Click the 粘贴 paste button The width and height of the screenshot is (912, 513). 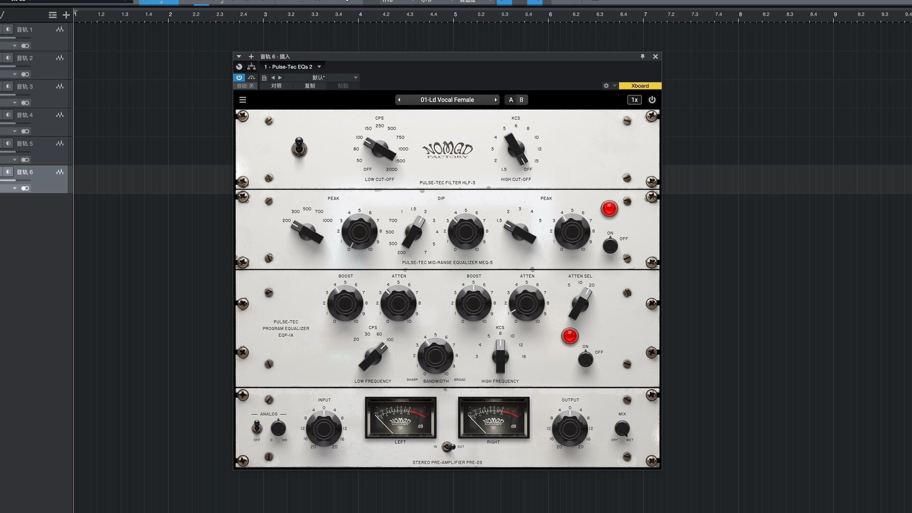point(343,86)
